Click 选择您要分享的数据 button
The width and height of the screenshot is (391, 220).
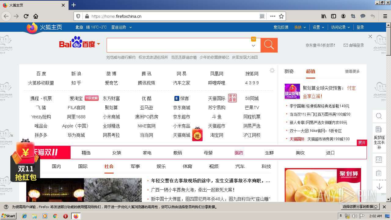[360, 207]
